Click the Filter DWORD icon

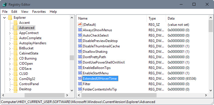(x=80, y=84)
